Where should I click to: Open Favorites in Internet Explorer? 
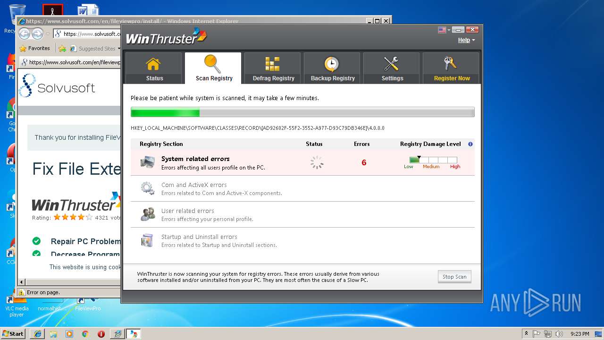pos(34,48)
